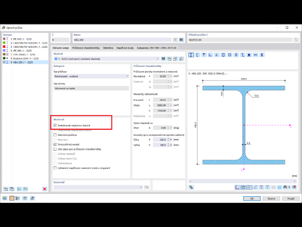Viewport: 302px width, 227px height.
Task: Select the corrugated sheet section icon
Action: click(x=256, y=55)
